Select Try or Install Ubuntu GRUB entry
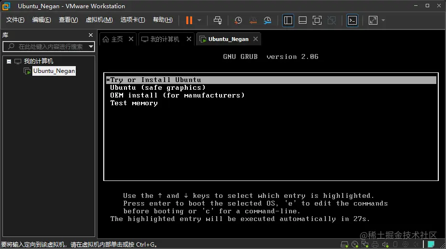446x249 pixels. [271, 80]
